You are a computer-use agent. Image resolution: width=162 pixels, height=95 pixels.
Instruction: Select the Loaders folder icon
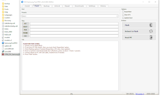[3, 18]
